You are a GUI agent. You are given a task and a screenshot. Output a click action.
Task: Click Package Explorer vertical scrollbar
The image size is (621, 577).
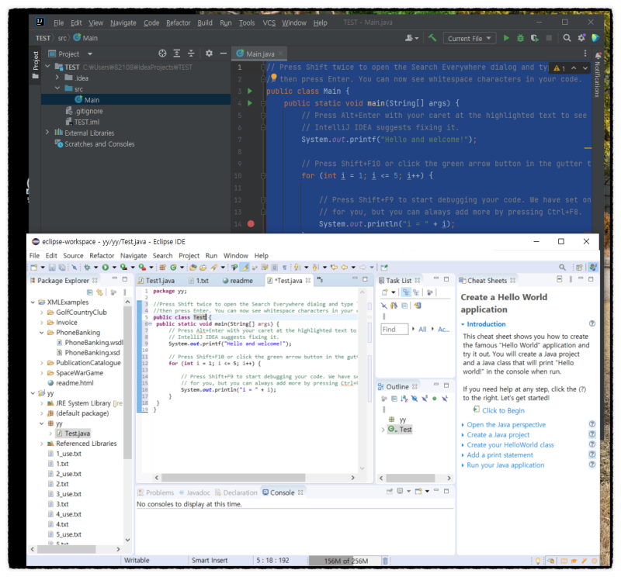tap(127, 382)
